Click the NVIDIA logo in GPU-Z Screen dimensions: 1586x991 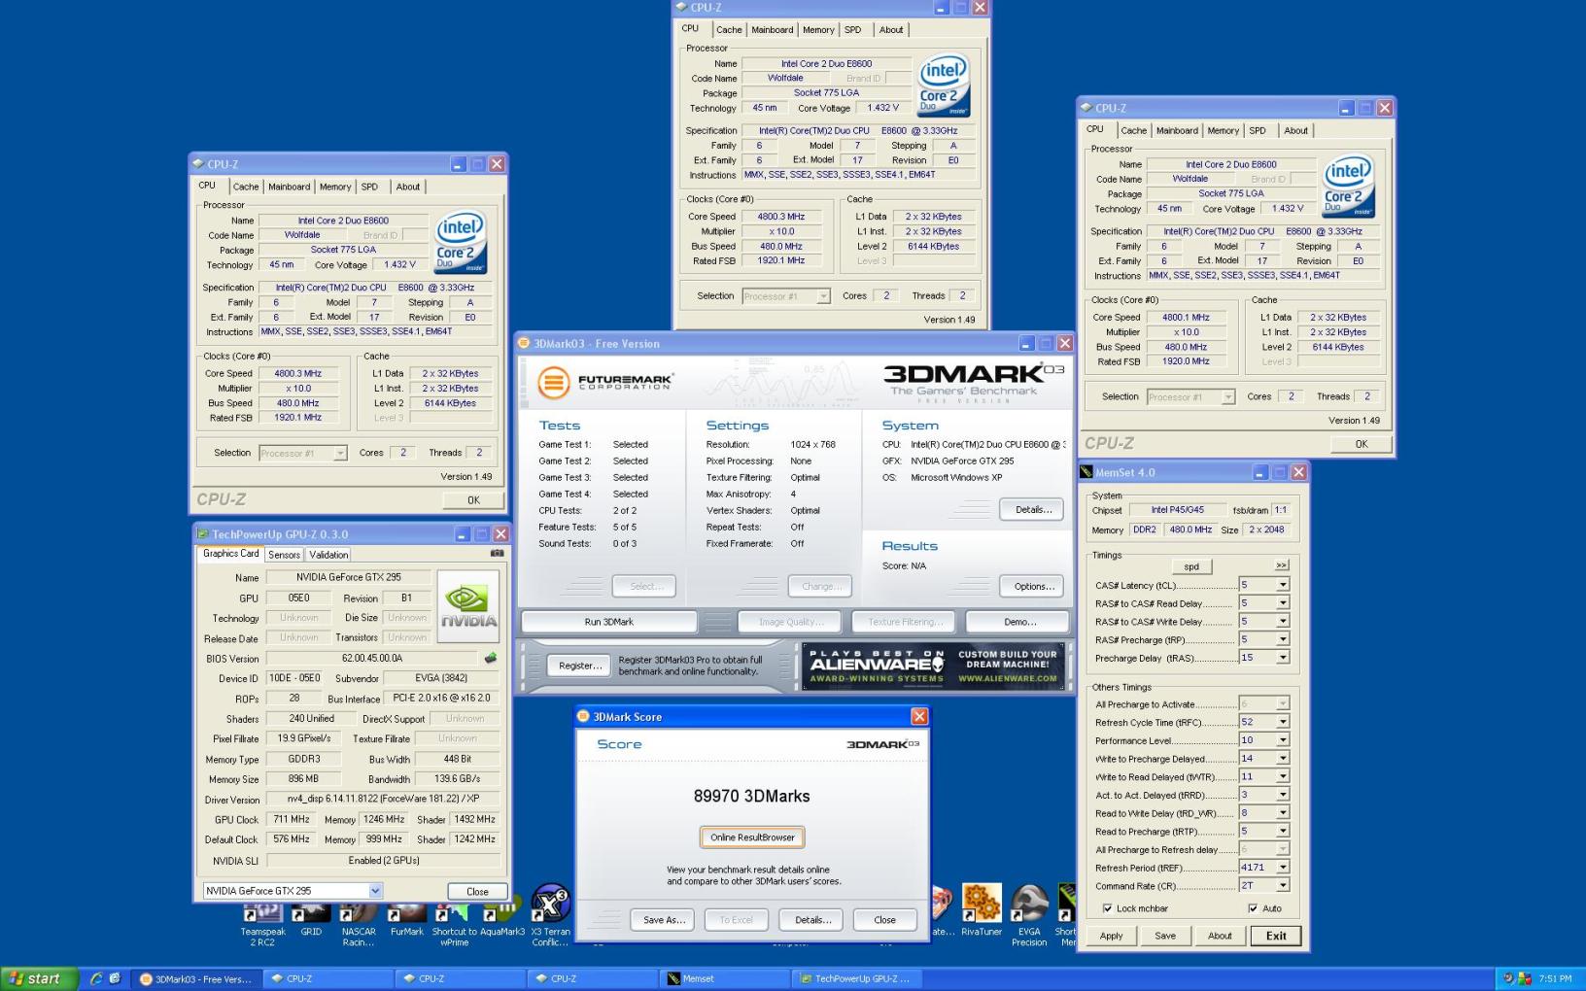[x=468, y=606]
